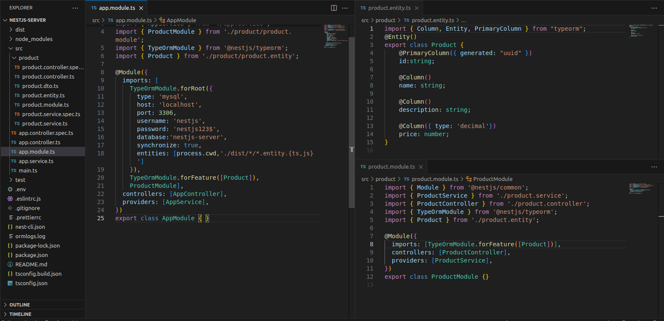Close the product.module.ts tab
This screenshot has height=321, width=664.
(421, 167)
